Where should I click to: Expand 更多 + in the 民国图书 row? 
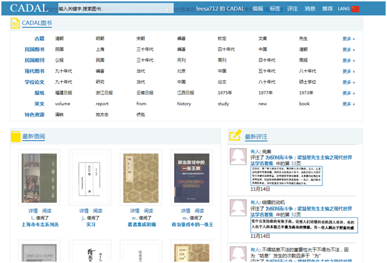pos(349,50)
